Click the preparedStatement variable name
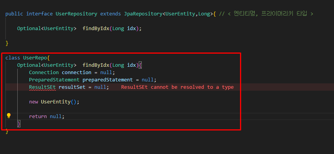The width and height of the screenshot is (334, 154). tap(107, 80)
